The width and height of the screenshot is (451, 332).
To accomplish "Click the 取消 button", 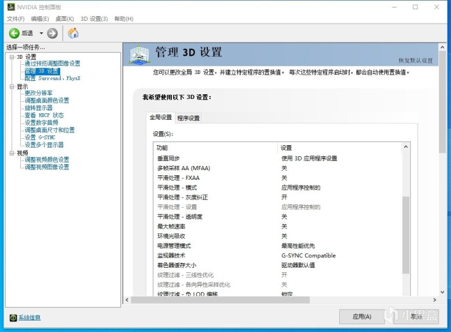I will (x=416, y=317).
